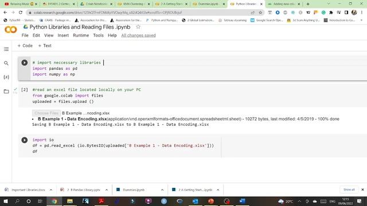Open a new browser tab
Image resolution: width=367 pixels, height=206 pixels.
pyautogui.click(x=308, y=4)
